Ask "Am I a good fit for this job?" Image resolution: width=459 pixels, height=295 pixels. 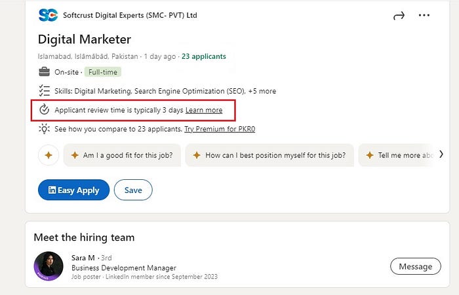(122, 155)
